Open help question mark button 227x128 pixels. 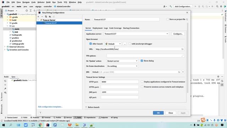40,113
